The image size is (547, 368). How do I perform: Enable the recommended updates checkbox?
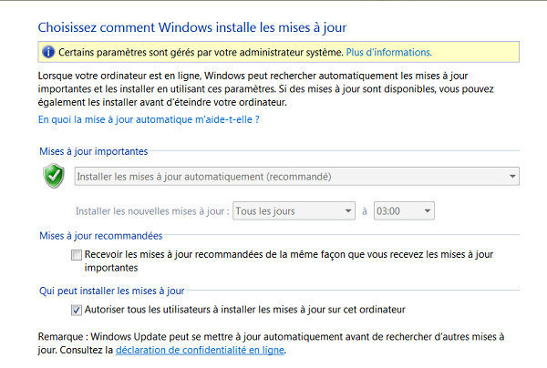tap(76, 256)
